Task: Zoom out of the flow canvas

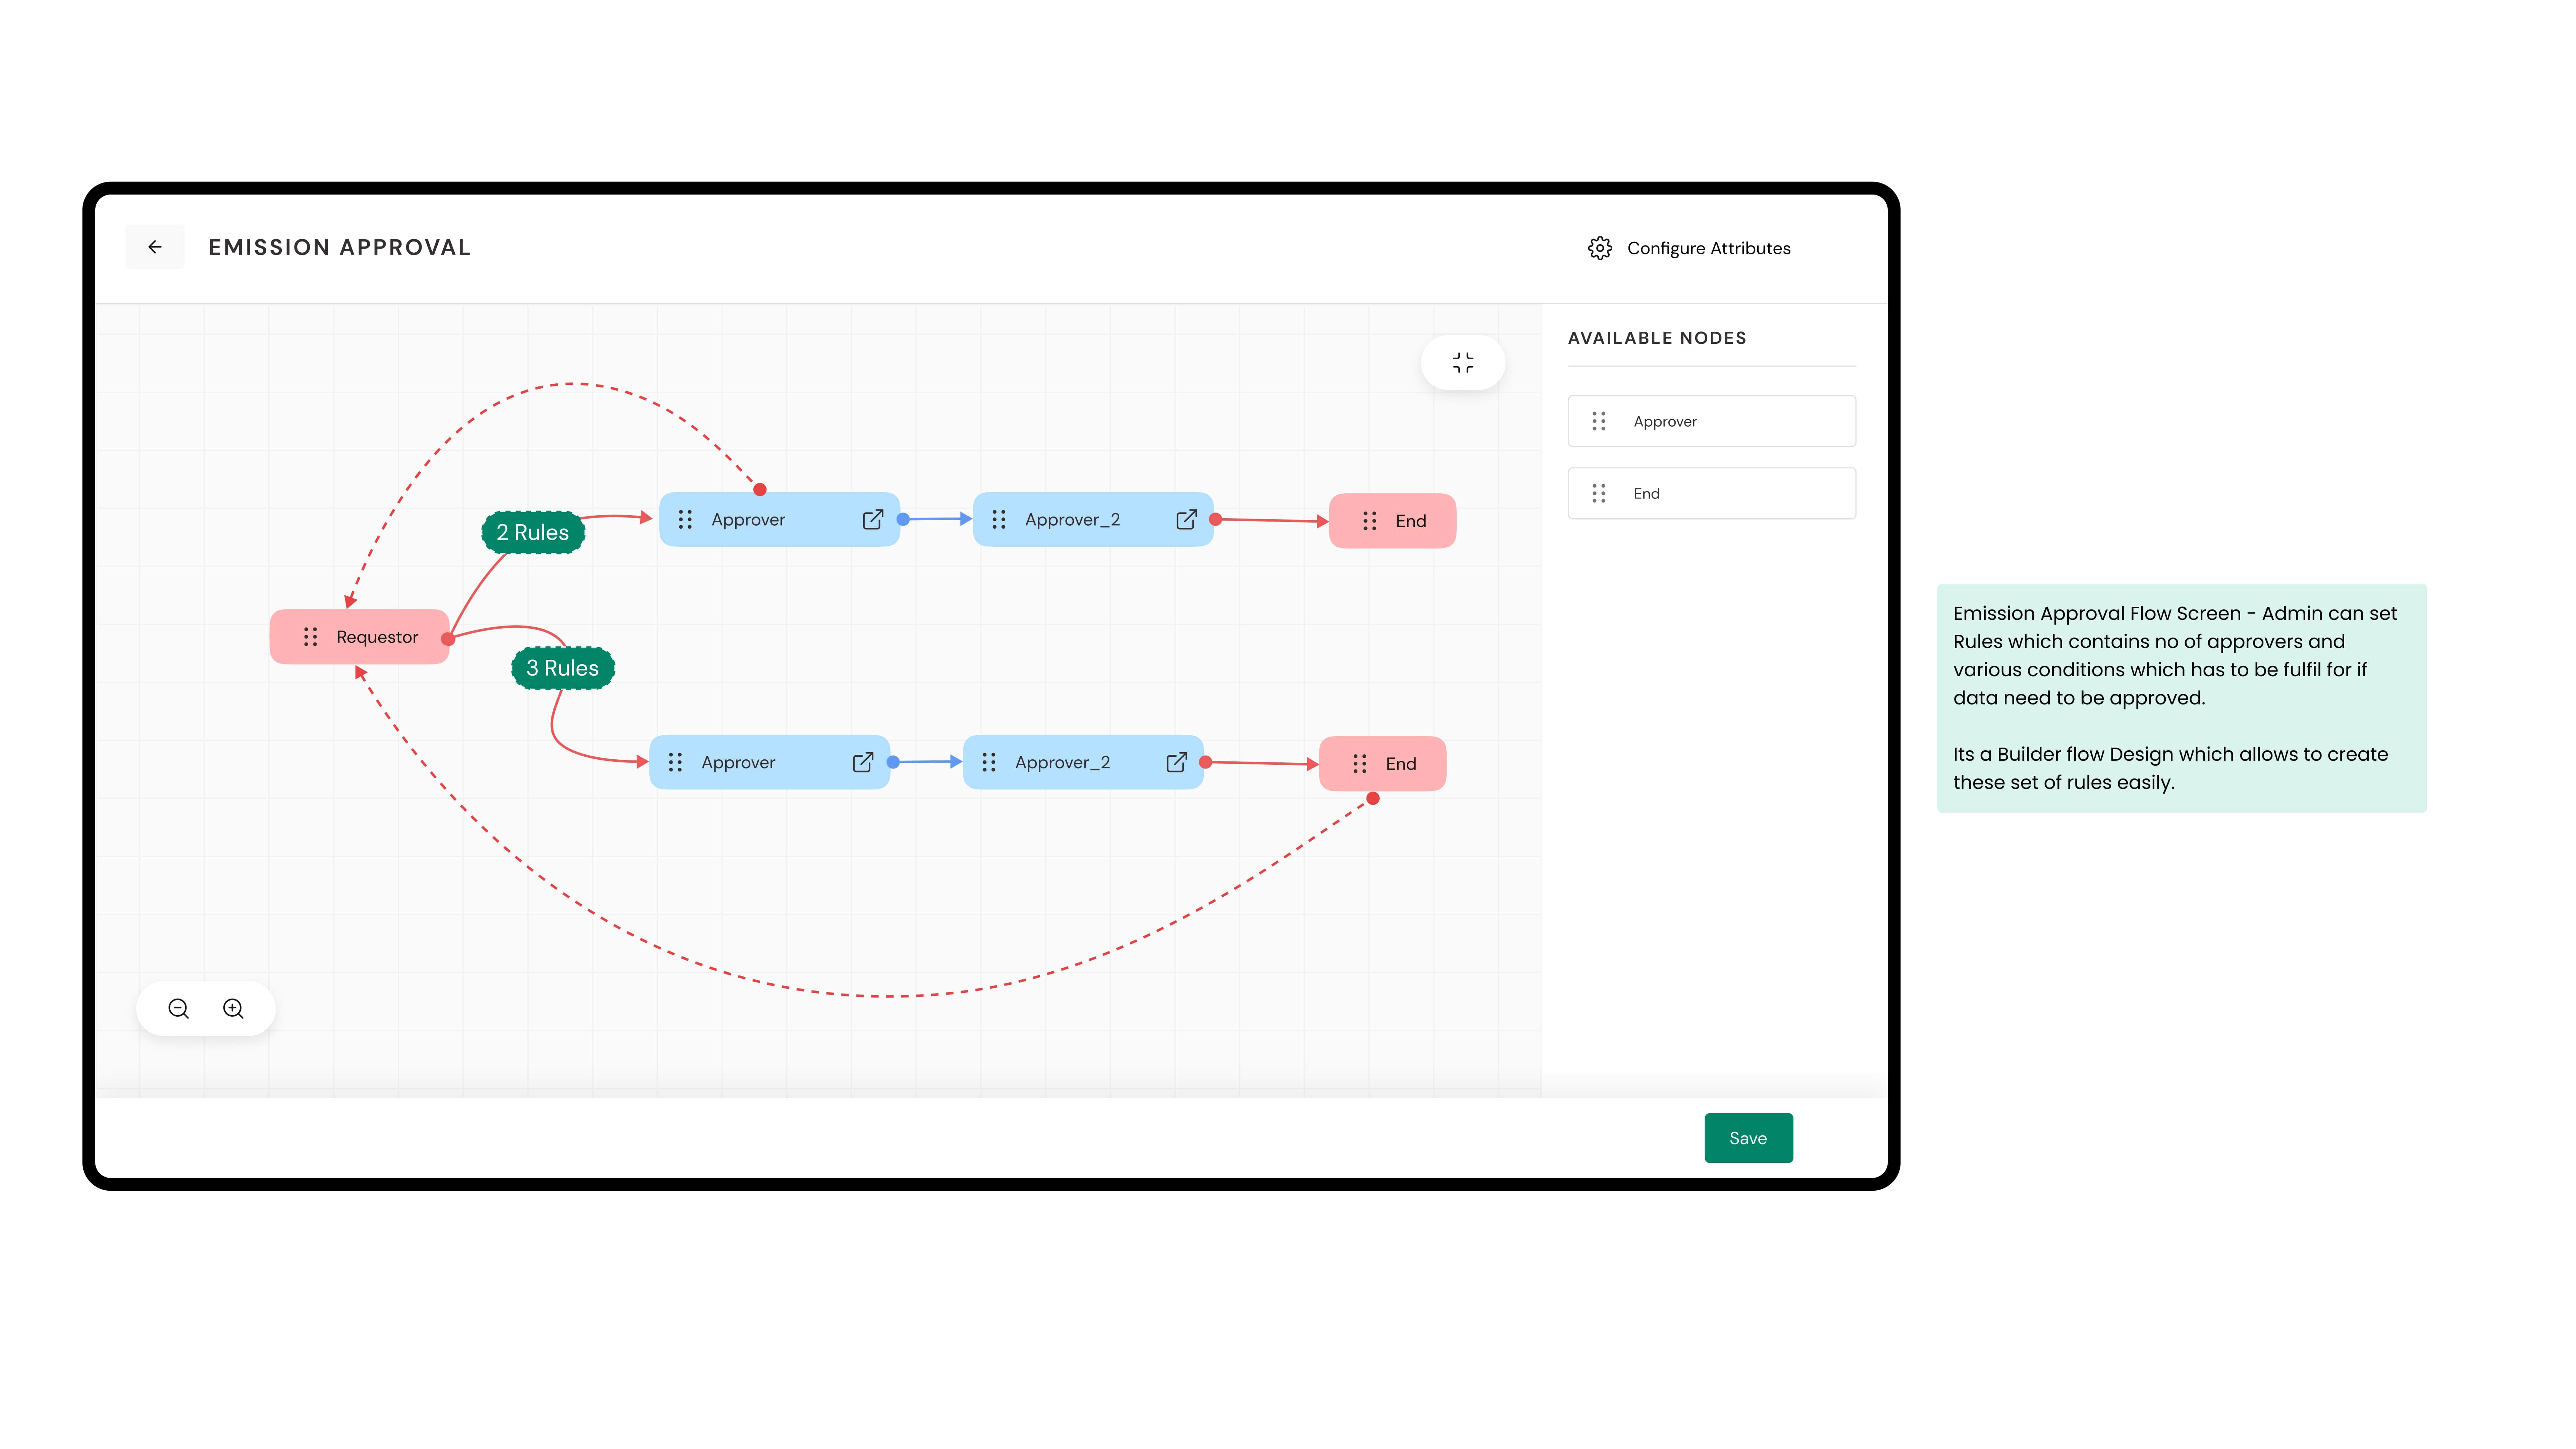Action: pos(179,1009)
